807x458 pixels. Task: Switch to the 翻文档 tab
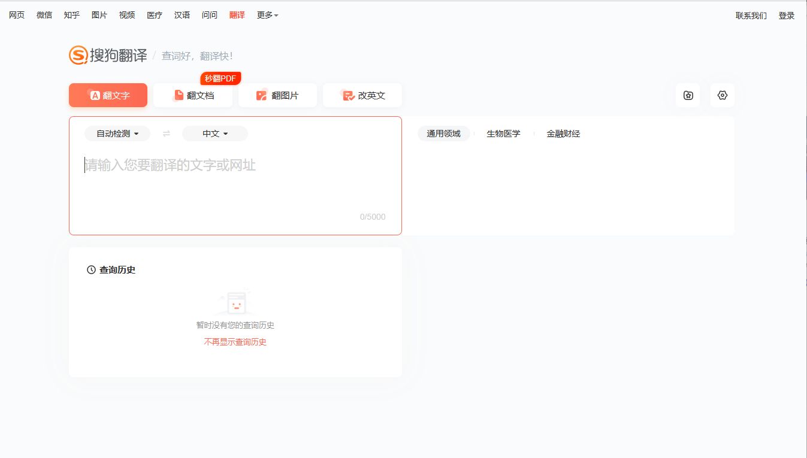tap(193, 95)
